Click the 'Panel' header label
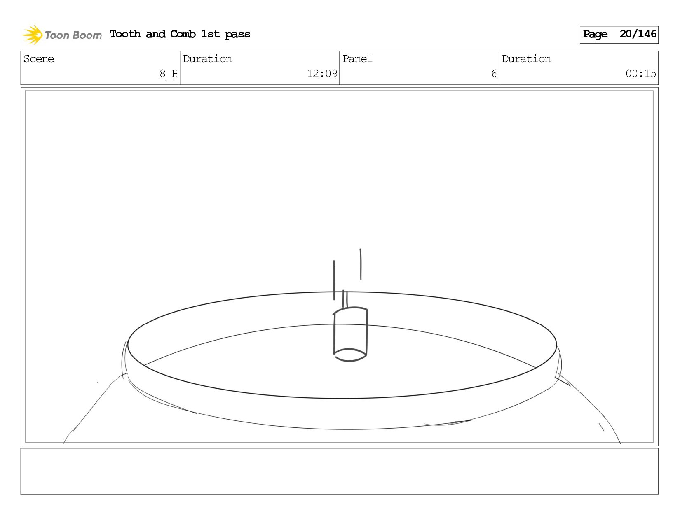Screen dimensions: 680x525 pyautogui.click(x=357, y=59)
